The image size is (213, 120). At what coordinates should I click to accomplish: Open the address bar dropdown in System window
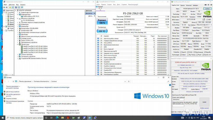point(125,81)
